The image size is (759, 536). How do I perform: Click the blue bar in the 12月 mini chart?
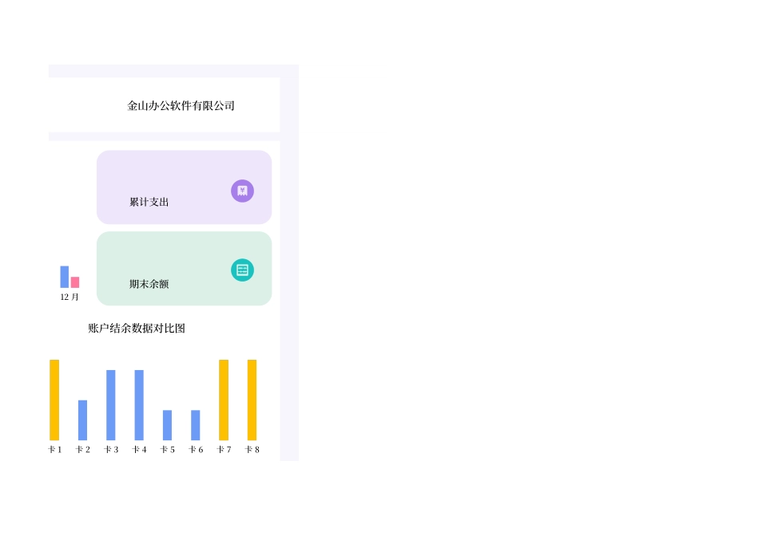click(x=63, y=276)
